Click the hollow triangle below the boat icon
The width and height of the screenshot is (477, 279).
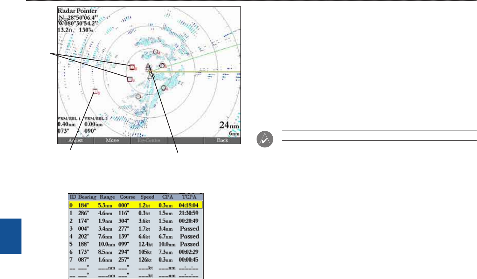click(151, 75)
